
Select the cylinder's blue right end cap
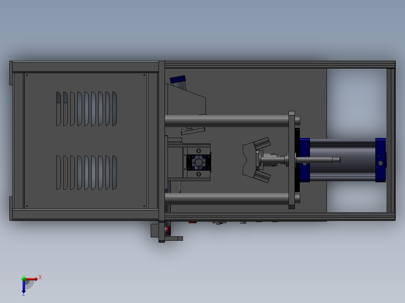tap(381, 160)
